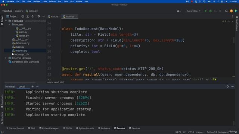
Task: Open Version Control tool window
Action: 15,128
